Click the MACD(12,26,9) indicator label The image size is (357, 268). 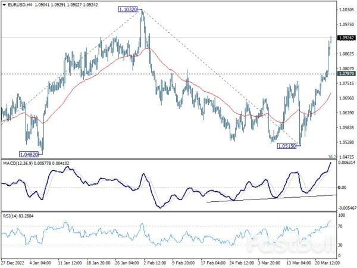click(x=18, y=163)
